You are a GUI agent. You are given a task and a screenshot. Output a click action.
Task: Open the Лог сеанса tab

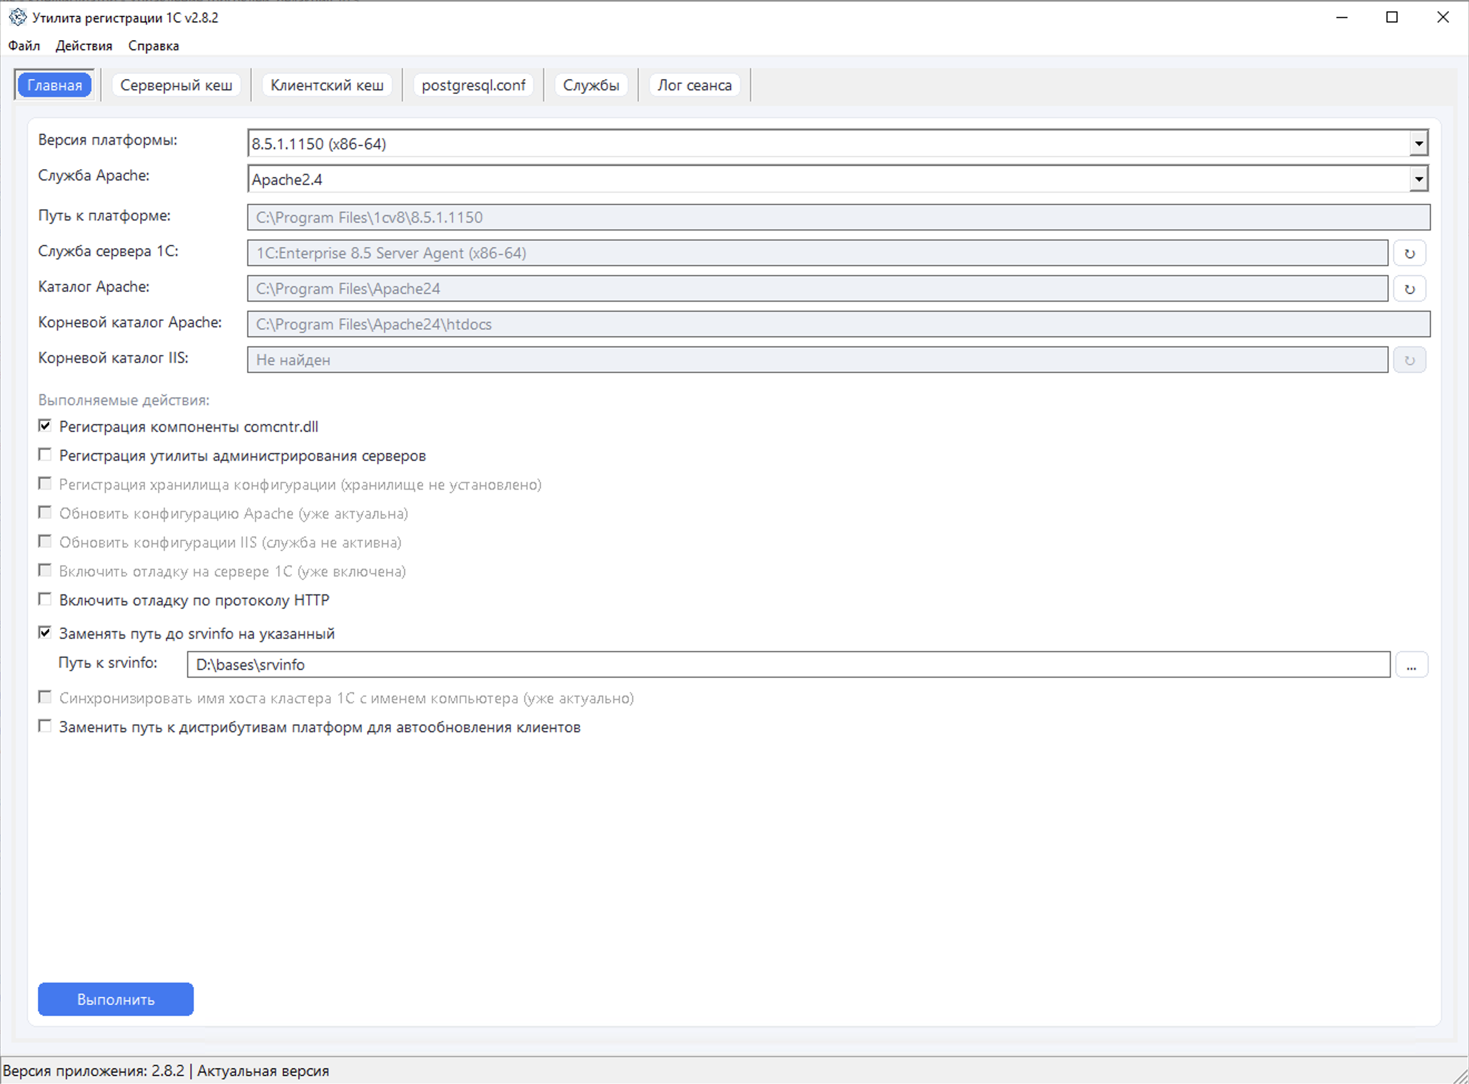tap(694, 85)
